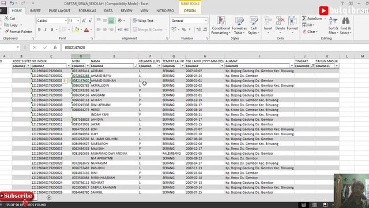Click Increase Indent icon
The height and width of the screenshot is (208, 369).
[x=126, y=29]
